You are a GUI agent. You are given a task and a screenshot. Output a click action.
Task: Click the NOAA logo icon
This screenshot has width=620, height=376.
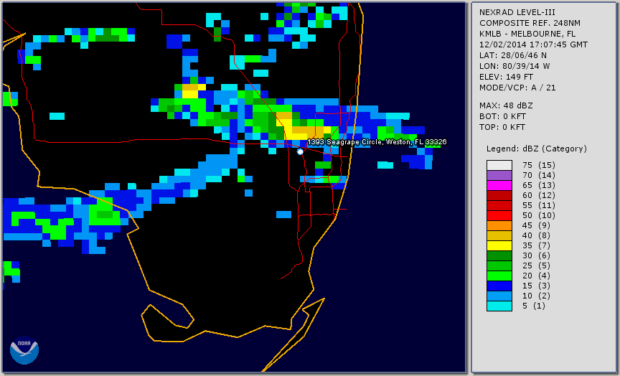[24, 350]
